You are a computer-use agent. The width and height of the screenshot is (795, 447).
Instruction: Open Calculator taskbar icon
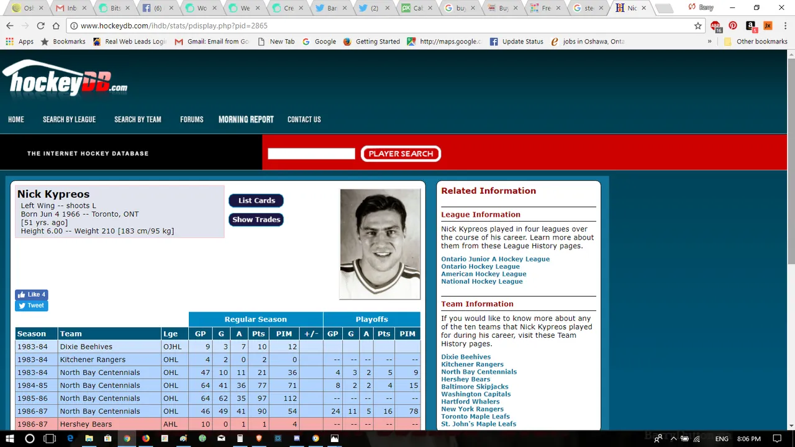[x=240, y=438]
